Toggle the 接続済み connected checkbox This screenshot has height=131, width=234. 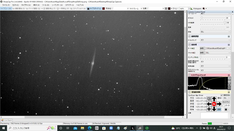tap(222, 95)
